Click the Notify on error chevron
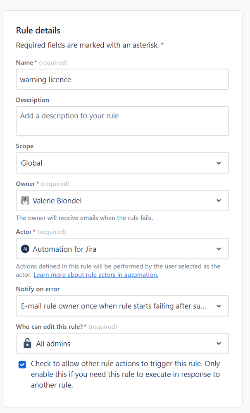 click(219, 306)
